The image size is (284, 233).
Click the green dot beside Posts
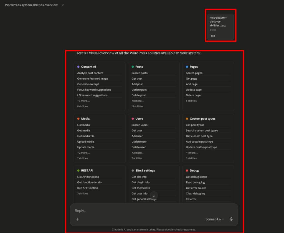tap(133, 67)
